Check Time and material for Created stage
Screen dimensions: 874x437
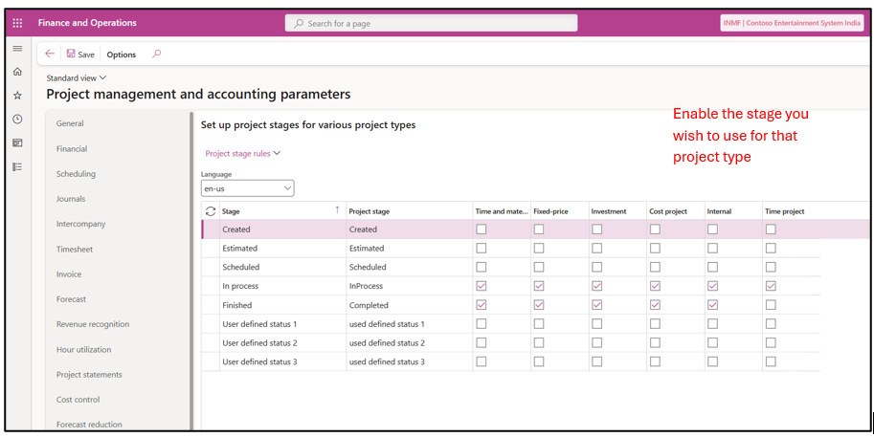pos(481,229)
